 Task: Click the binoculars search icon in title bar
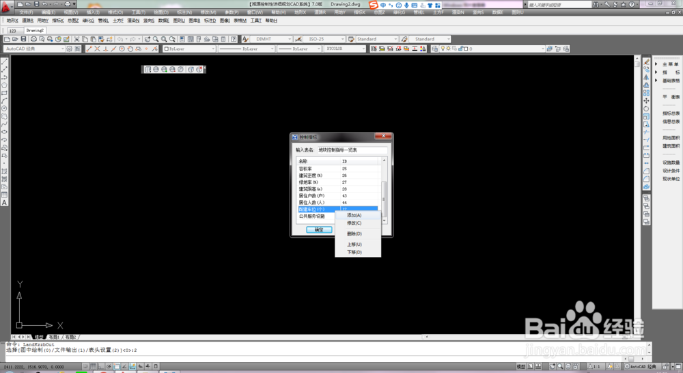[596, 4]
